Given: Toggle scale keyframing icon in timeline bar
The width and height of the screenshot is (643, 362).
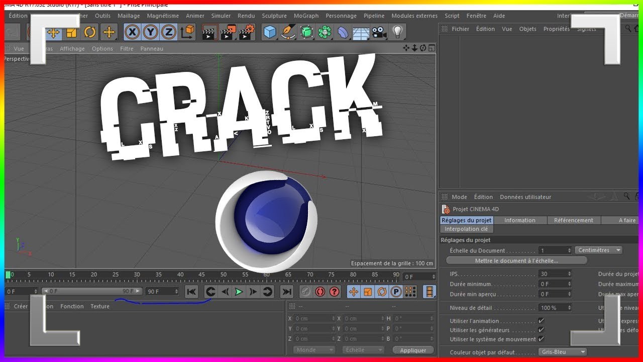Looking at the screenshot, I should [x=368, y=292].
